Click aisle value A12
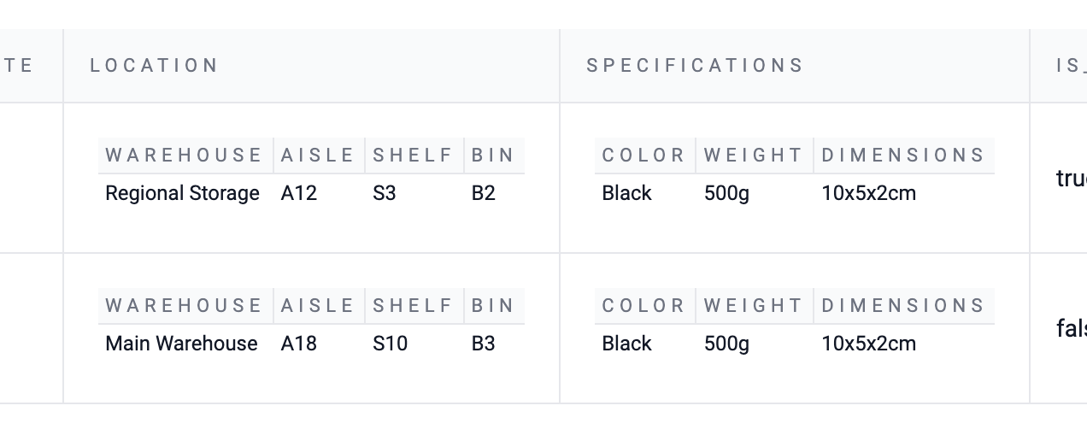The height and width of the screenshot is (441, 1087). click(299, 193)
